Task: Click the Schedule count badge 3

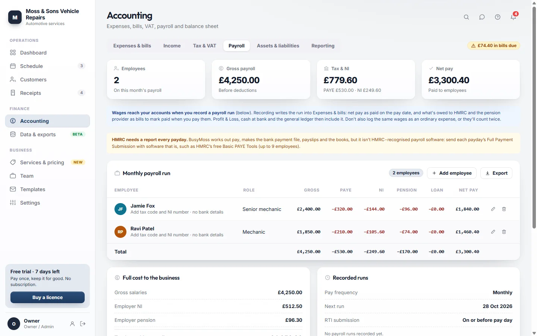Action: (x=82, y=66)
